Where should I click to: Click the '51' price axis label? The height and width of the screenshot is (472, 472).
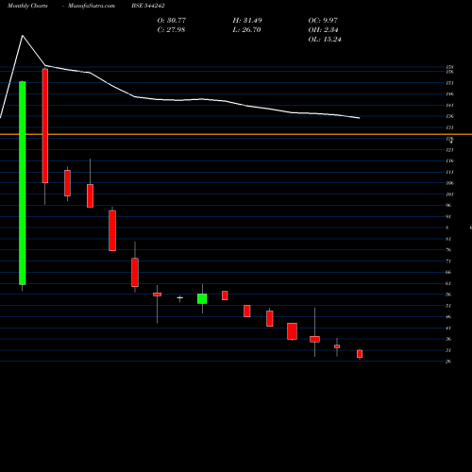pyautogui.click(x=448, y=306)
